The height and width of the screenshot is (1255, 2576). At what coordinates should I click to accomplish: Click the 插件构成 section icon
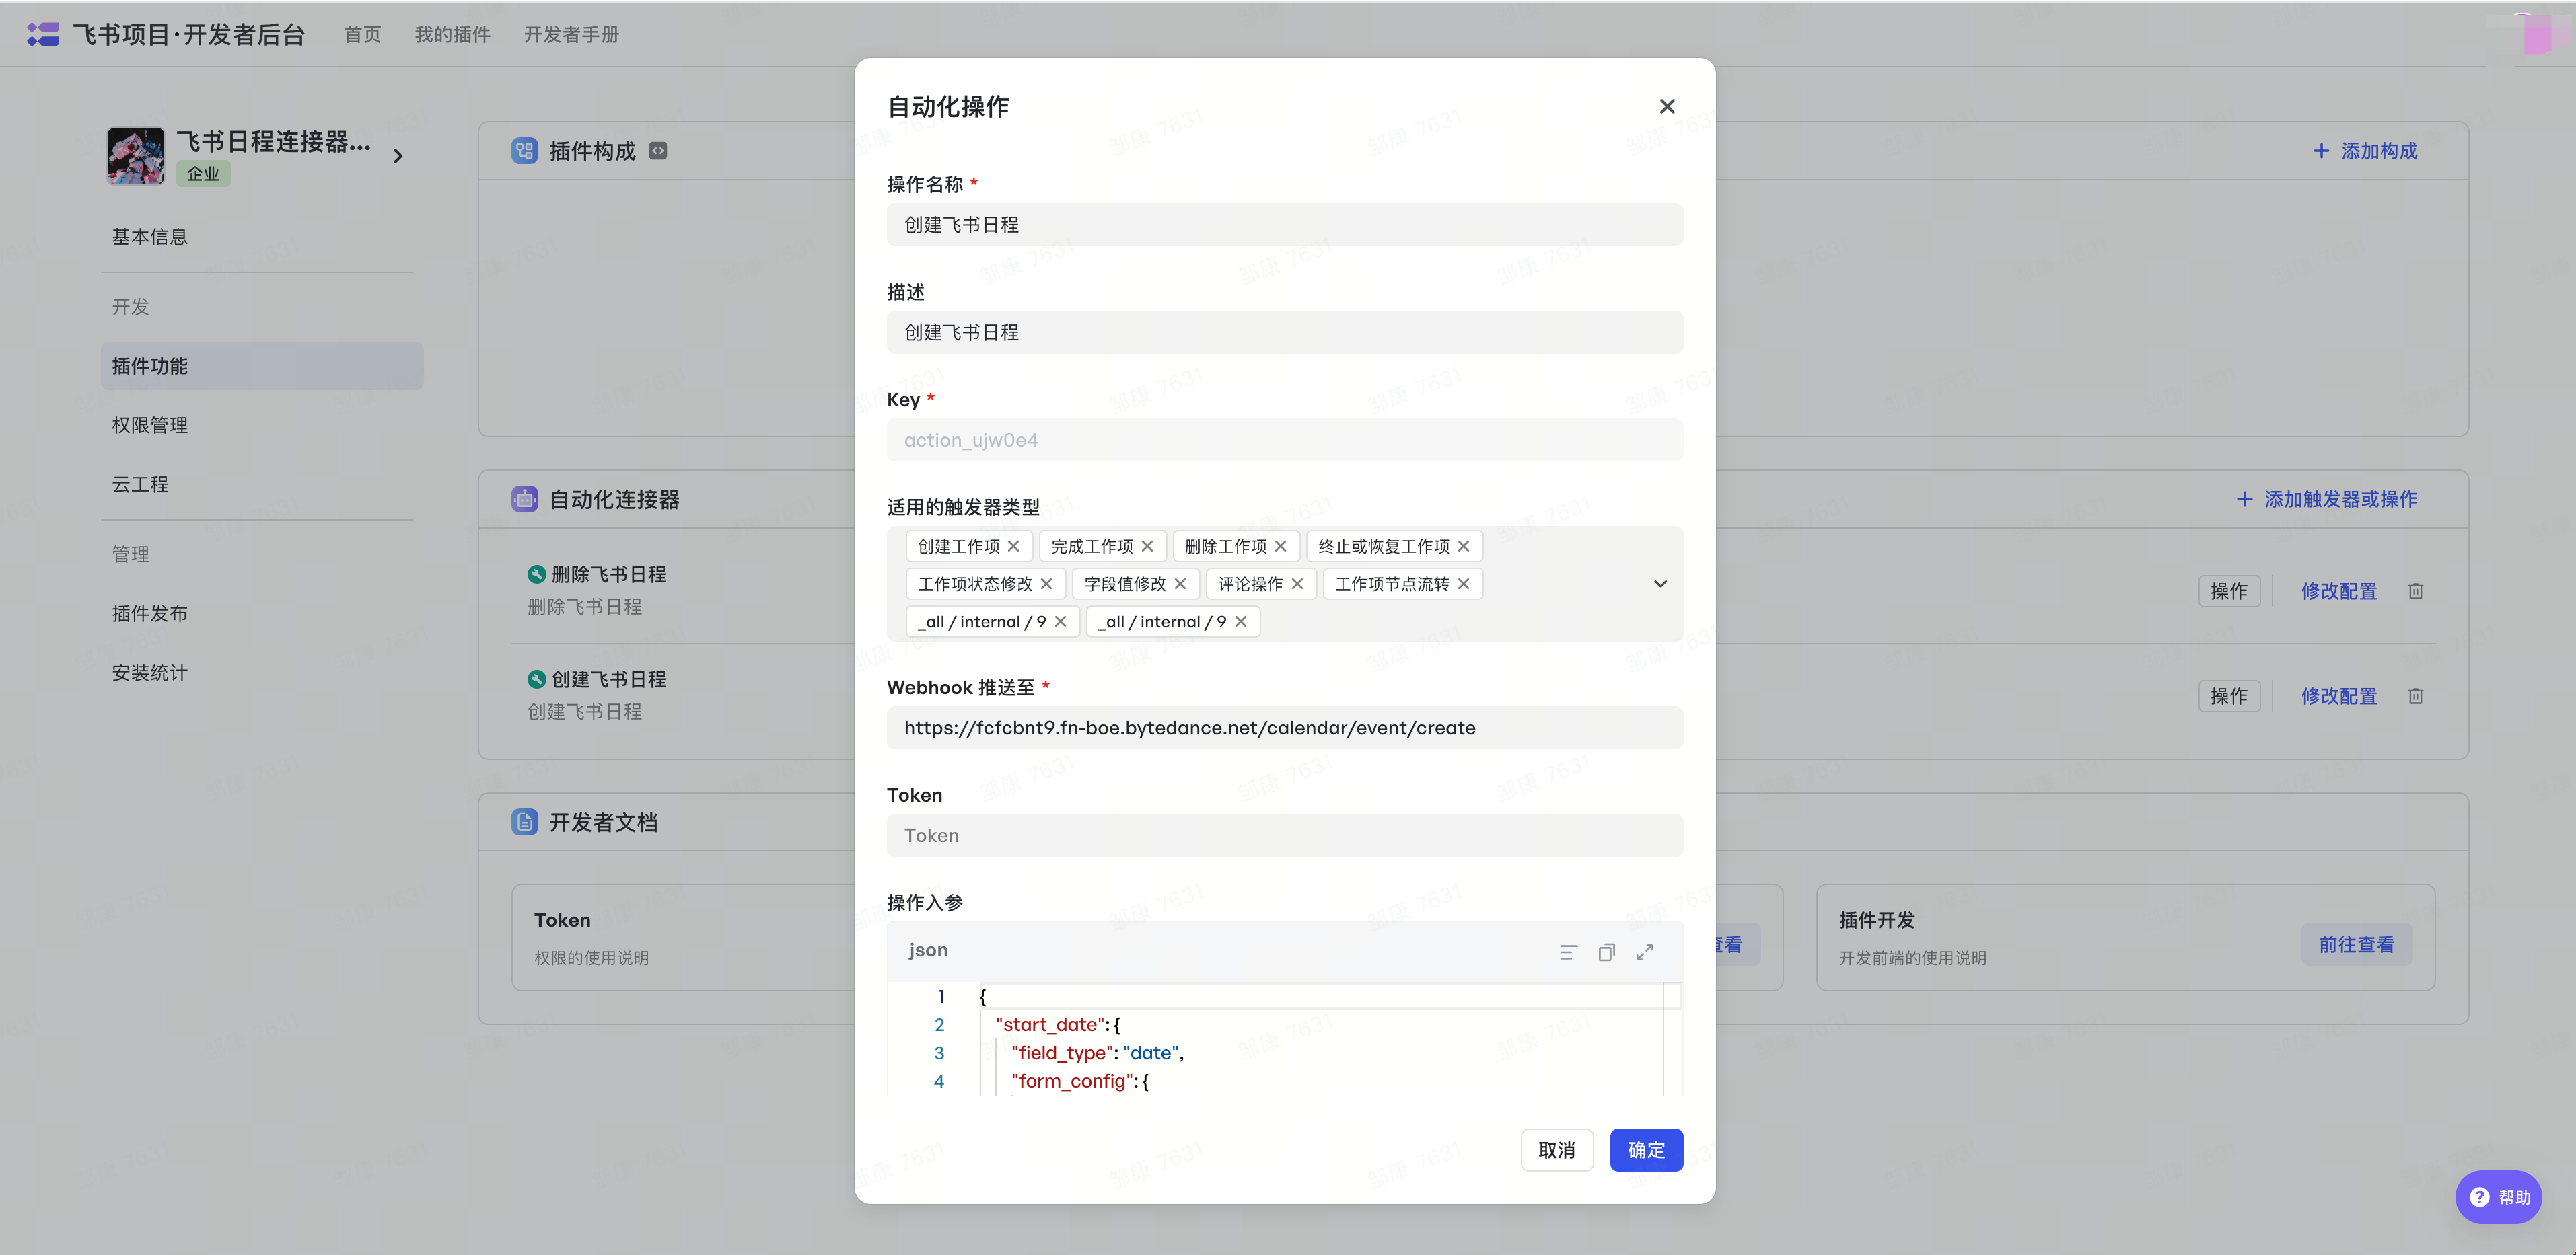tap(525, 151)
